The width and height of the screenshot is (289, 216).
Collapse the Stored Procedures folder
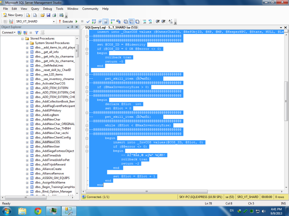click(x=23, y=39)
